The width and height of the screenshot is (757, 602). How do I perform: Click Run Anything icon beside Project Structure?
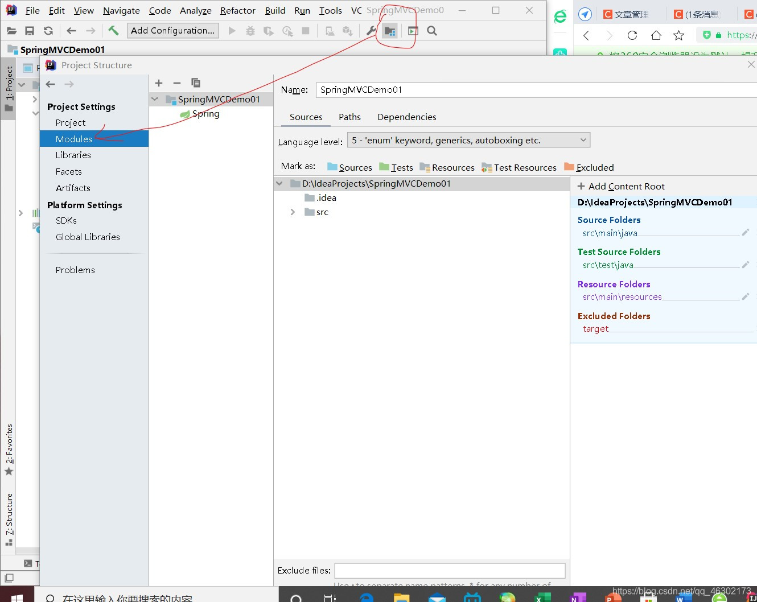point(413,31)
